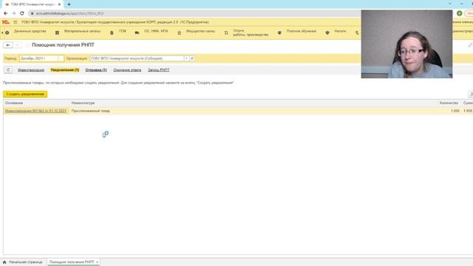Click the Создать уведомления button
473x266 pixels.
tap(25, 94)
